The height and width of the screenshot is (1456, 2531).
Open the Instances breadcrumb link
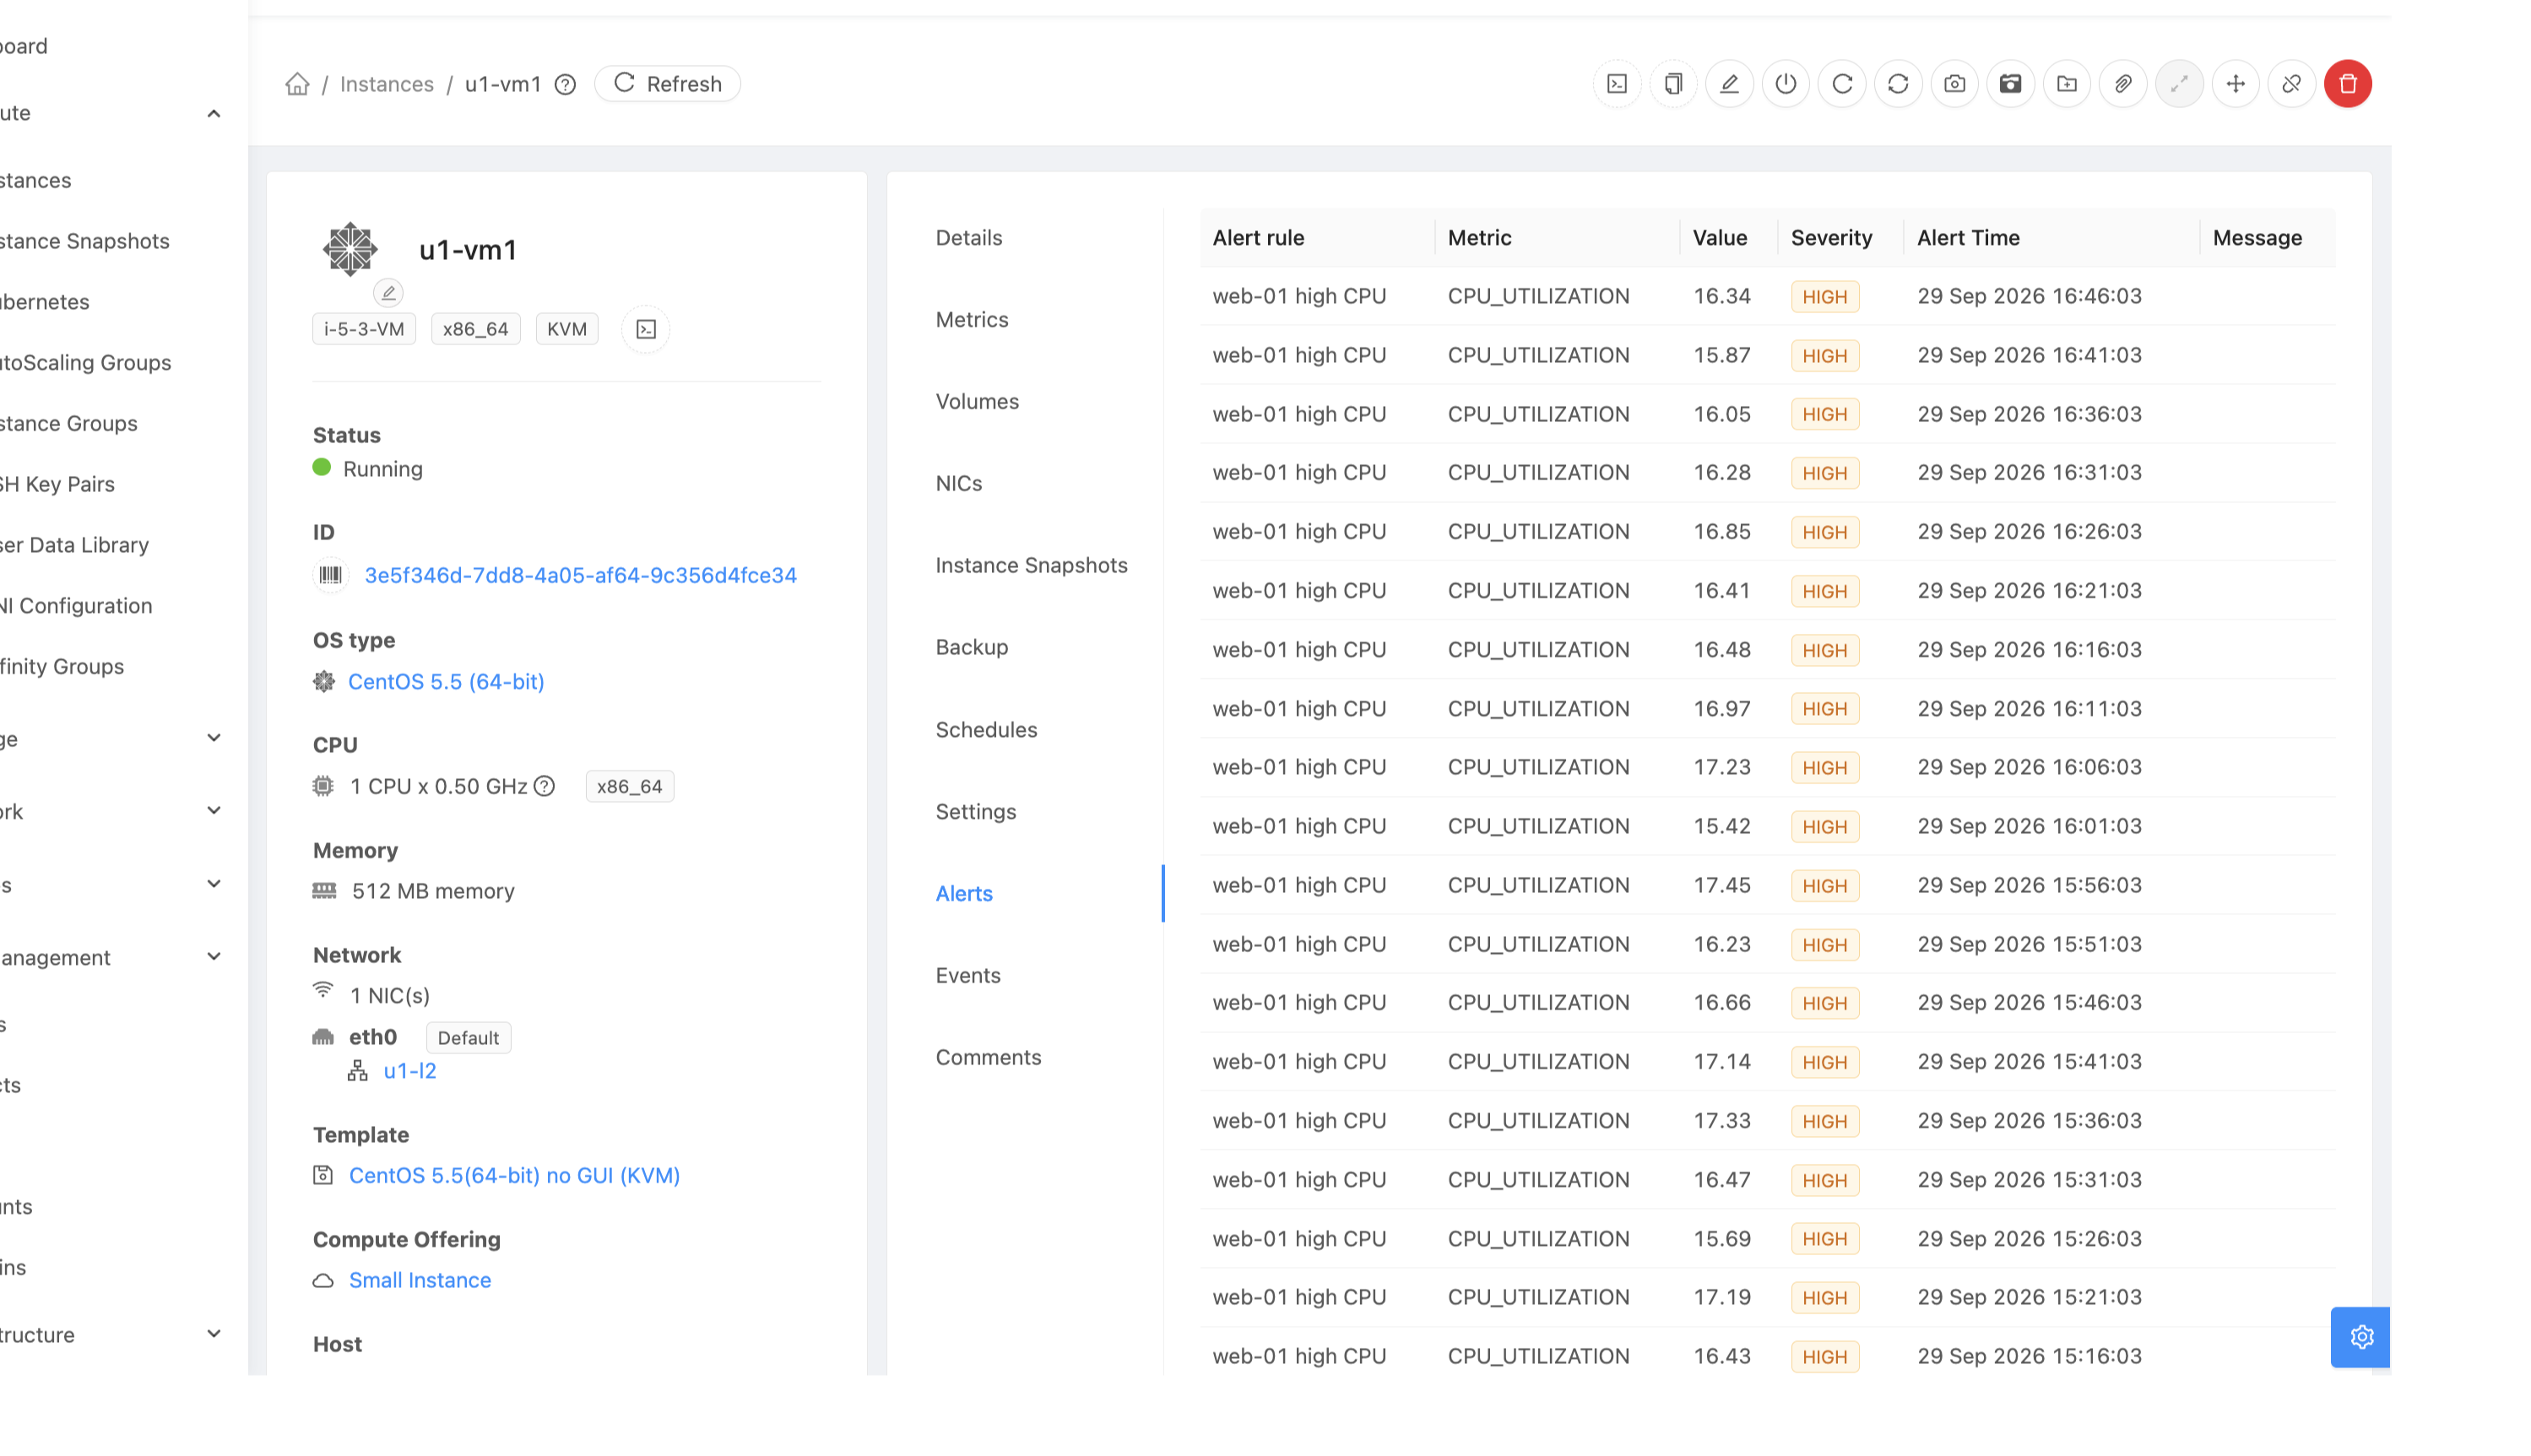(x=386, y=84)
